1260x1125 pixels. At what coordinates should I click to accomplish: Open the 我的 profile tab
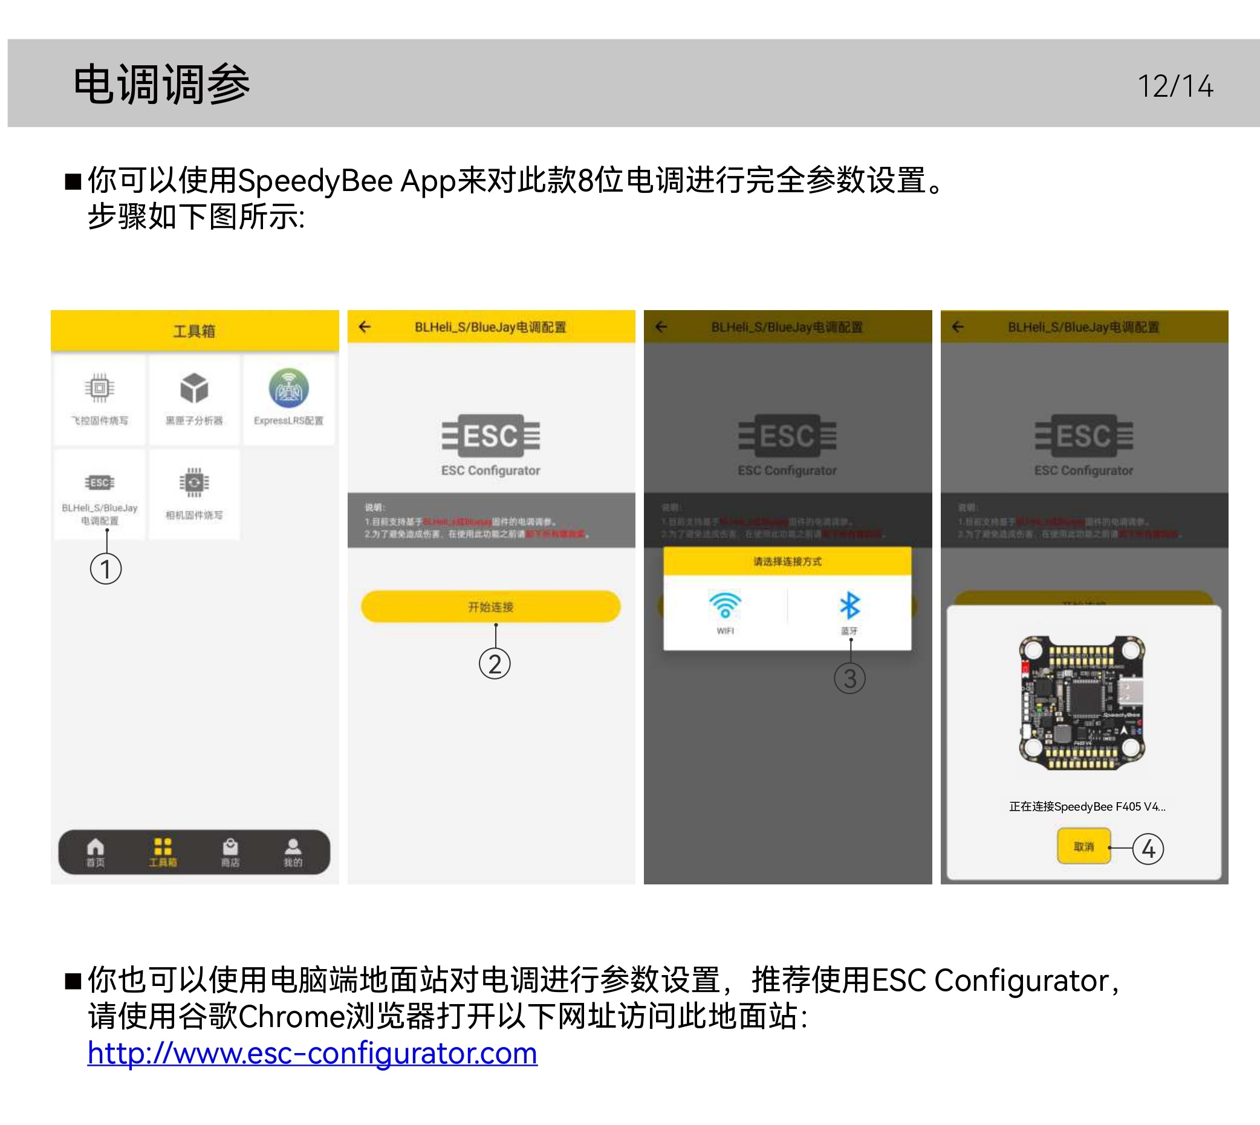point(293,852)
